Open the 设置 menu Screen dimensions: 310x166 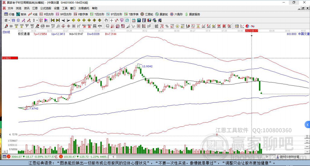57,8
